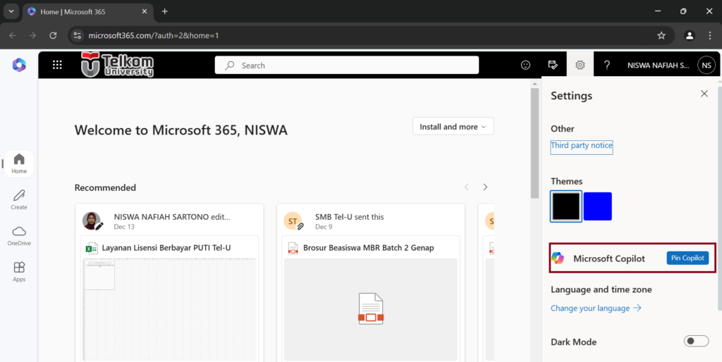Click the settings gear icon
Image resolution: width=722 pixels, height=362 pixels.
580,65
